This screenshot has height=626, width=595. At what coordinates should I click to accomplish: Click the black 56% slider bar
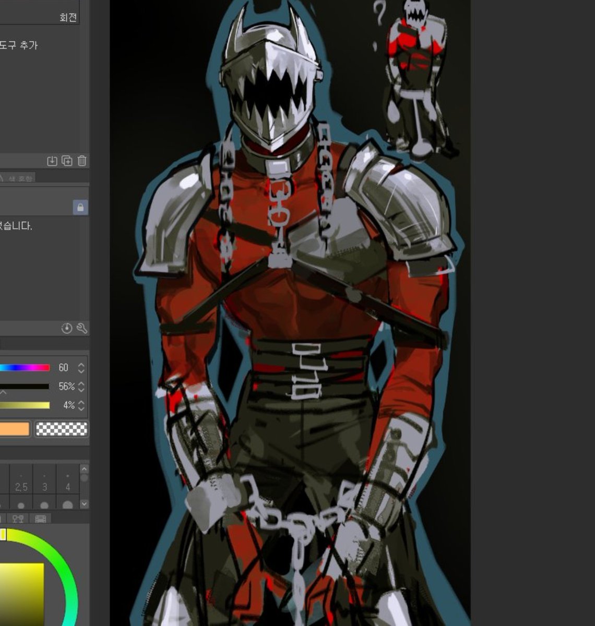point(25,387)
